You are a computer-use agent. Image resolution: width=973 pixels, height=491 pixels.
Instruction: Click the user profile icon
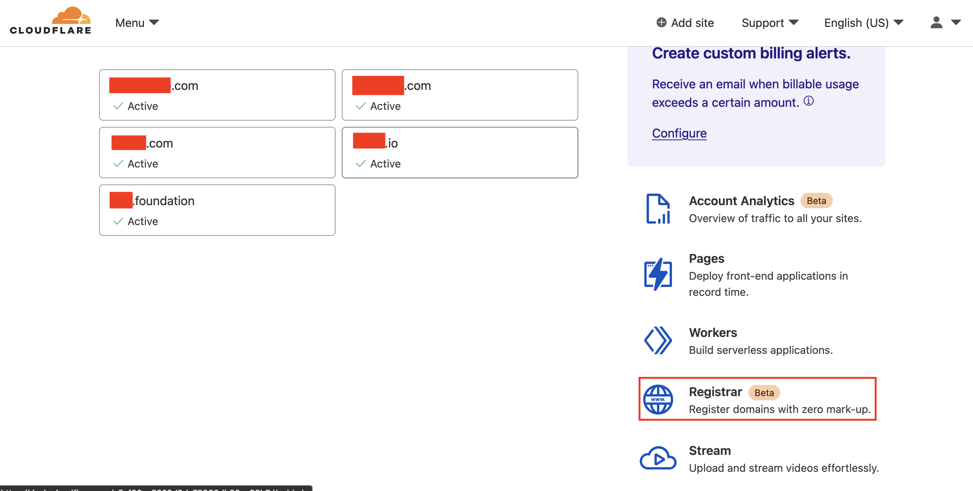937,23
